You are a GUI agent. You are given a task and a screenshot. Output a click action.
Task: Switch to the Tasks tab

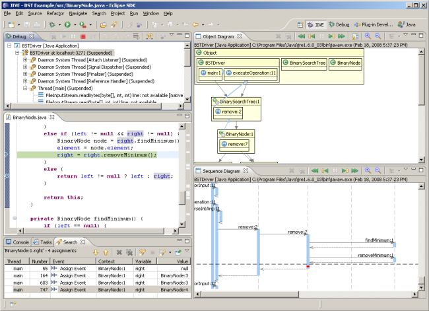coord(45,242)
